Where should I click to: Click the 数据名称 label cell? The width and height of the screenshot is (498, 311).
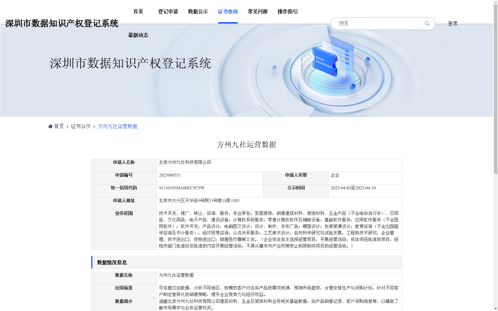coord(124,278)
